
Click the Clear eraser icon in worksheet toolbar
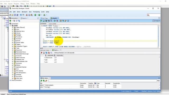[x=65, y=21]
